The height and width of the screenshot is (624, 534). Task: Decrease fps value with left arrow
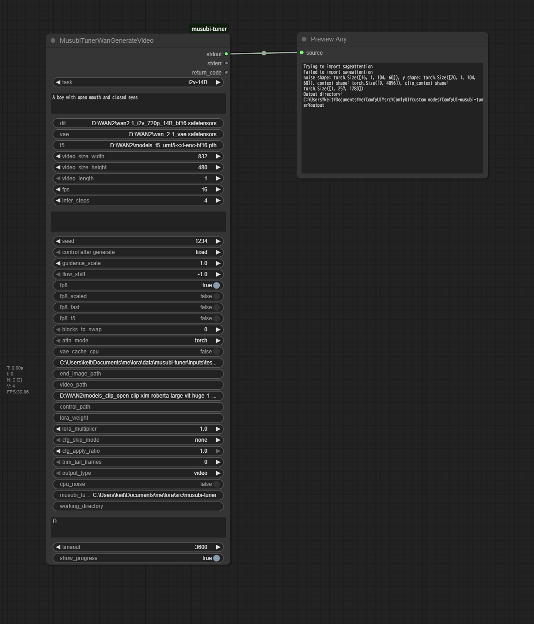[58, 190]
